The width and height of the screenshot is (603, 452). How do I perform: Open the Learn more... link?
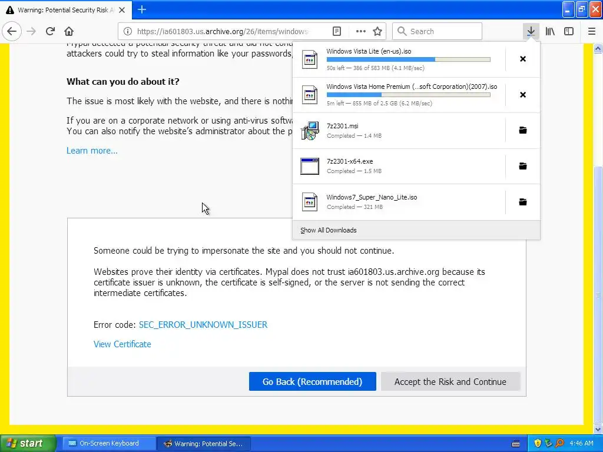pos(92,151)
